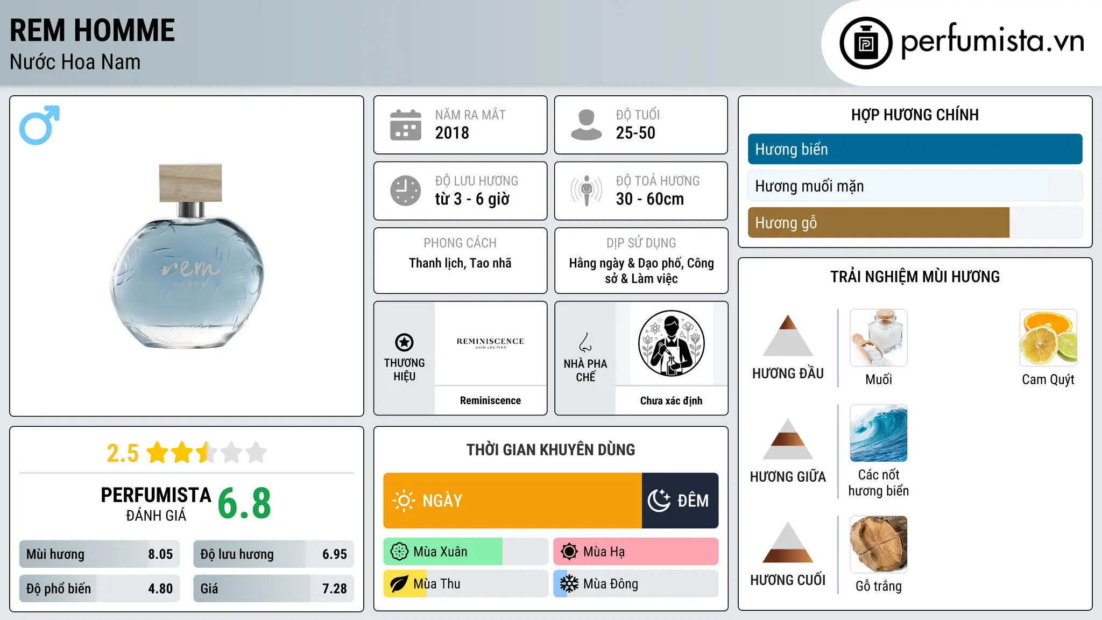Click the perfumista.vn perfume bottle logo icon
This screenshot has height=620, width=1102.
click(866, 43)
